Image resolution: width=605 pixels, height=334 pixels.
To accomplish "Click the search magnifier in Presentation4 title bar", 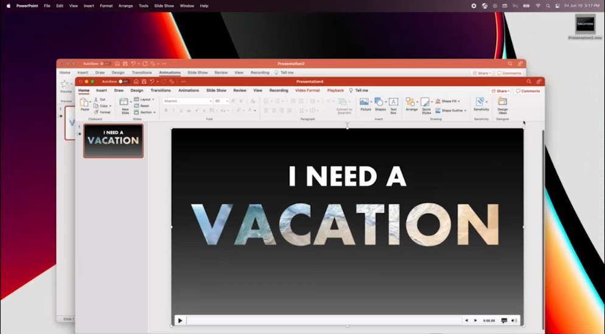I will 529,81.
